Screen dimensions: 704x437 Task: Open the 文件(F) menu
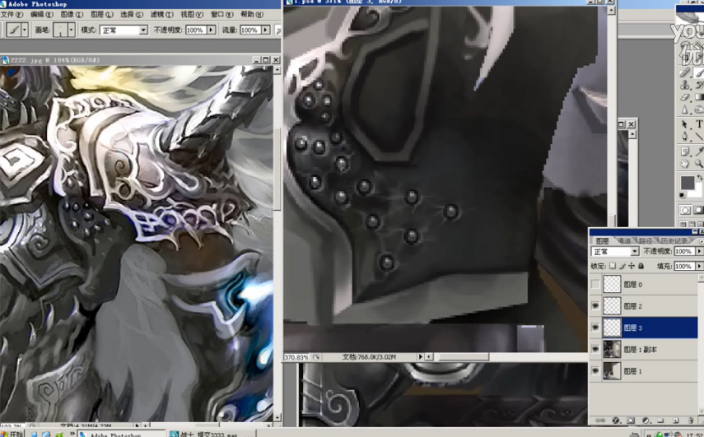[12, 14]
